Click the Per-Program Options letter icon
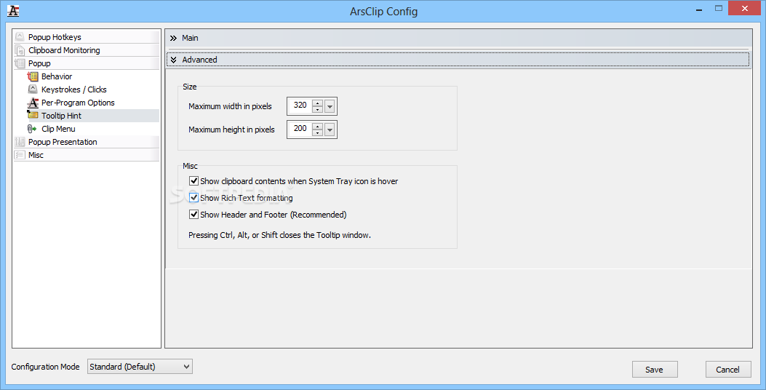766x390 pixels. (x=33, y=103)
